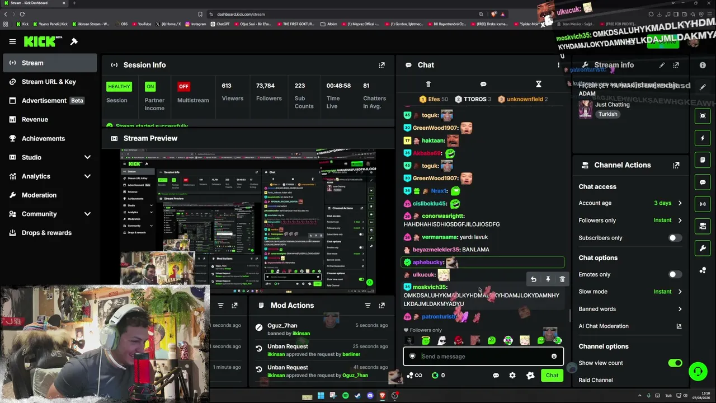The image size is (716, 403).
Task: Pop out the Session Info panel
Action: point(381,65)
